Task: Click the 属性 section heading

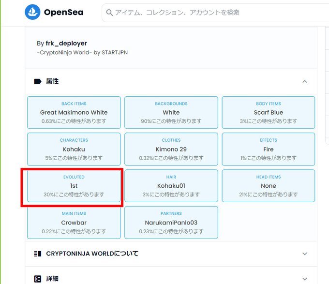Action: pos(52,81)
